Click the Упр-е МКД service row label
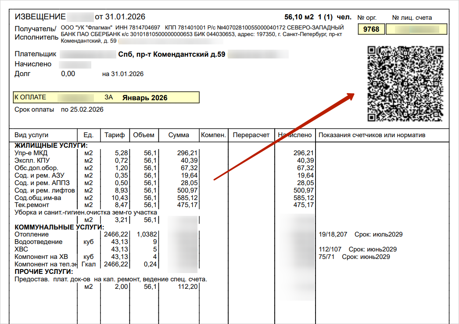 pyautogui.click(x=31, y=153)
